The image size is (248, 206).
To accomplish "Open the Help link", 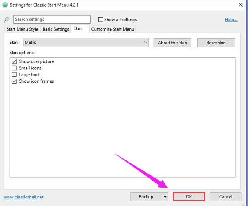I will [x=231, y=20].
